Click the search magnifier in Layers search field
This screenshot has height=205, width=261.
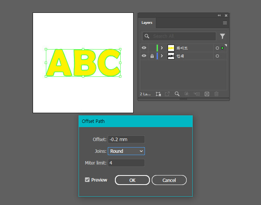coord(147,36)
